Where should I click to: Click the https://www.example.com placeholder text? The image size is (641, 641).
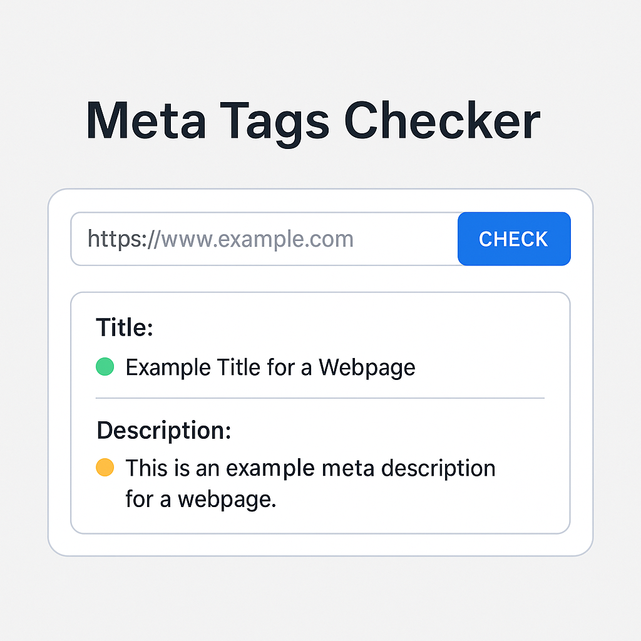(x=220, y=238)
